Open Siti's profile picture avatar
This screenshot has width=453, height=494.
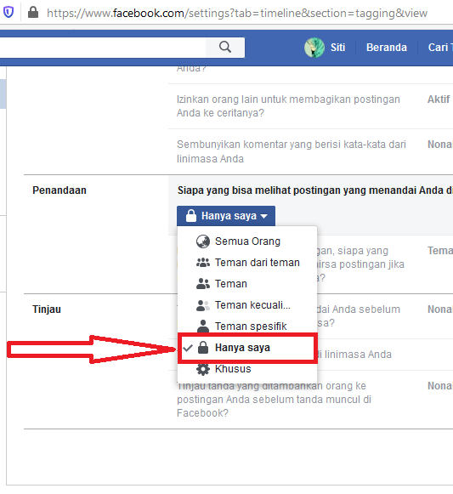[314, 48]
